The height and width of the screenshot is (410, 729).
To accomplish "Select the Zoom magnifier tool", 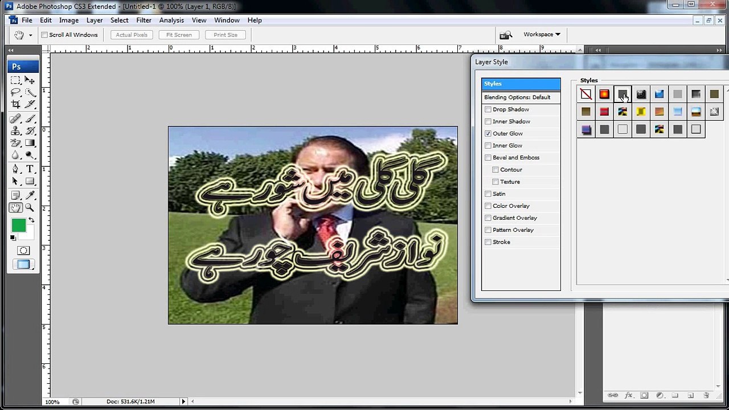I will click(30, 208).
